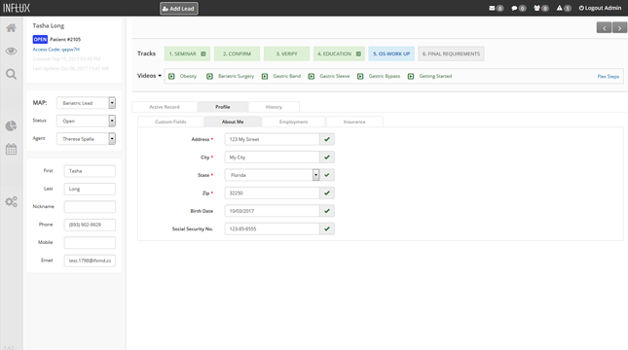Click the INFLUX logo
This screenshot has width=628, height=350.
(17, 8)
